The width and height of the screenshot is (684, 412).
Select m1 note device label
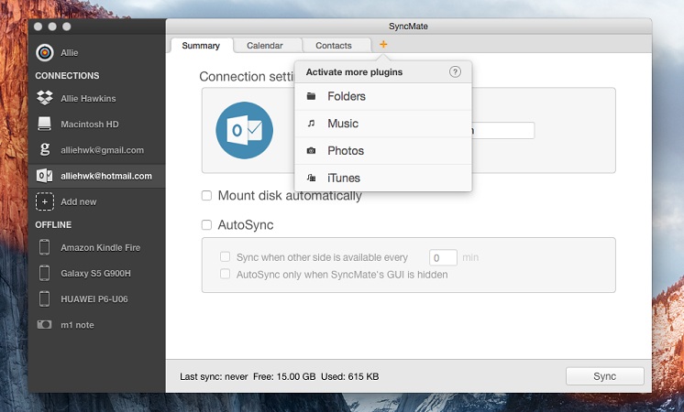pyautogui.click(x=77, y=325)
